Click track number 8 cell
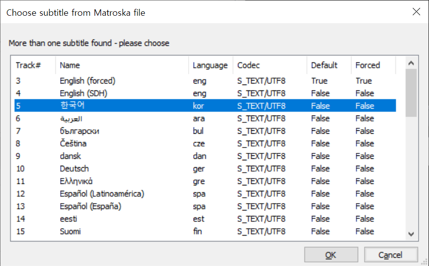The width and height of the screenshot is (429, 266). (x=18, y=144)
